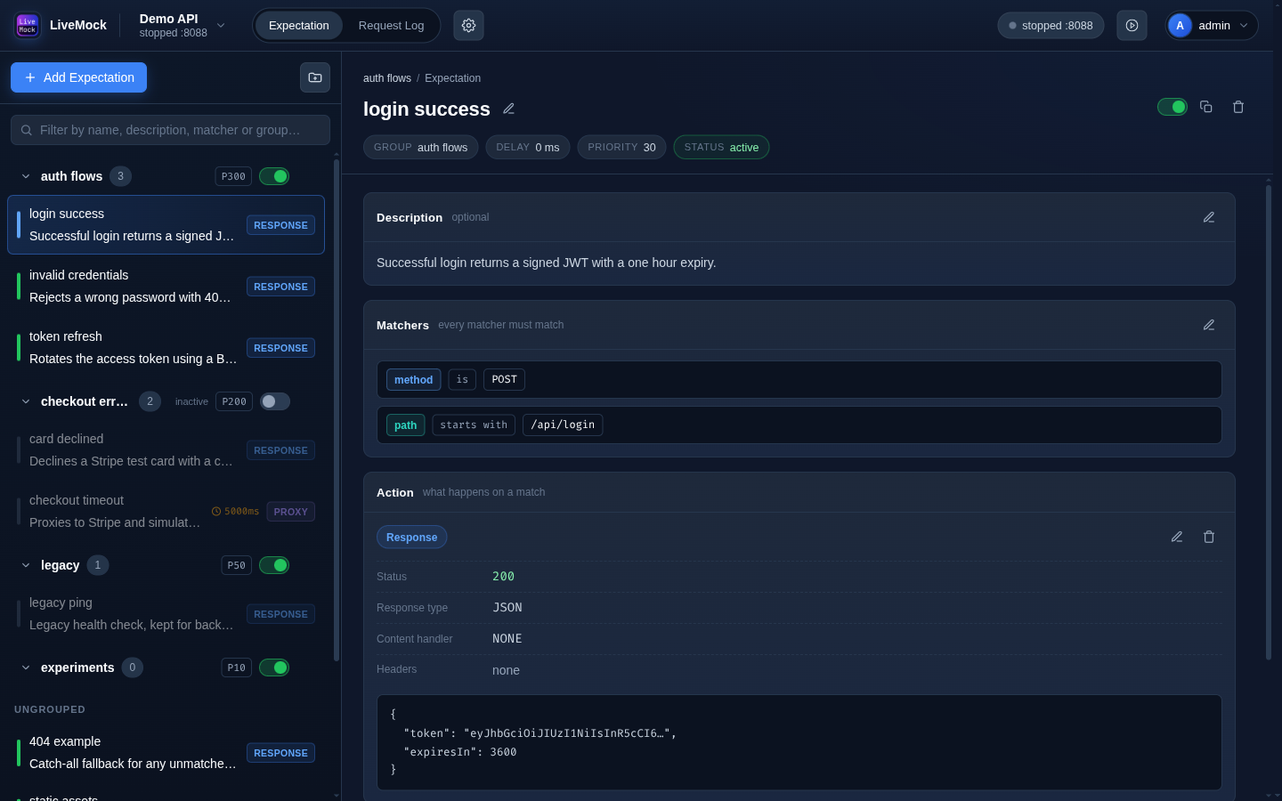This screenshot has height=801, width=1282.
Task: Click the STATUS active chip
Action: (x=721, y=147)
